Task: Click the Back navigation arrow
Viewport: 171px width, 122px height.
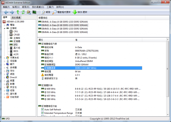Action: point(6,12)
